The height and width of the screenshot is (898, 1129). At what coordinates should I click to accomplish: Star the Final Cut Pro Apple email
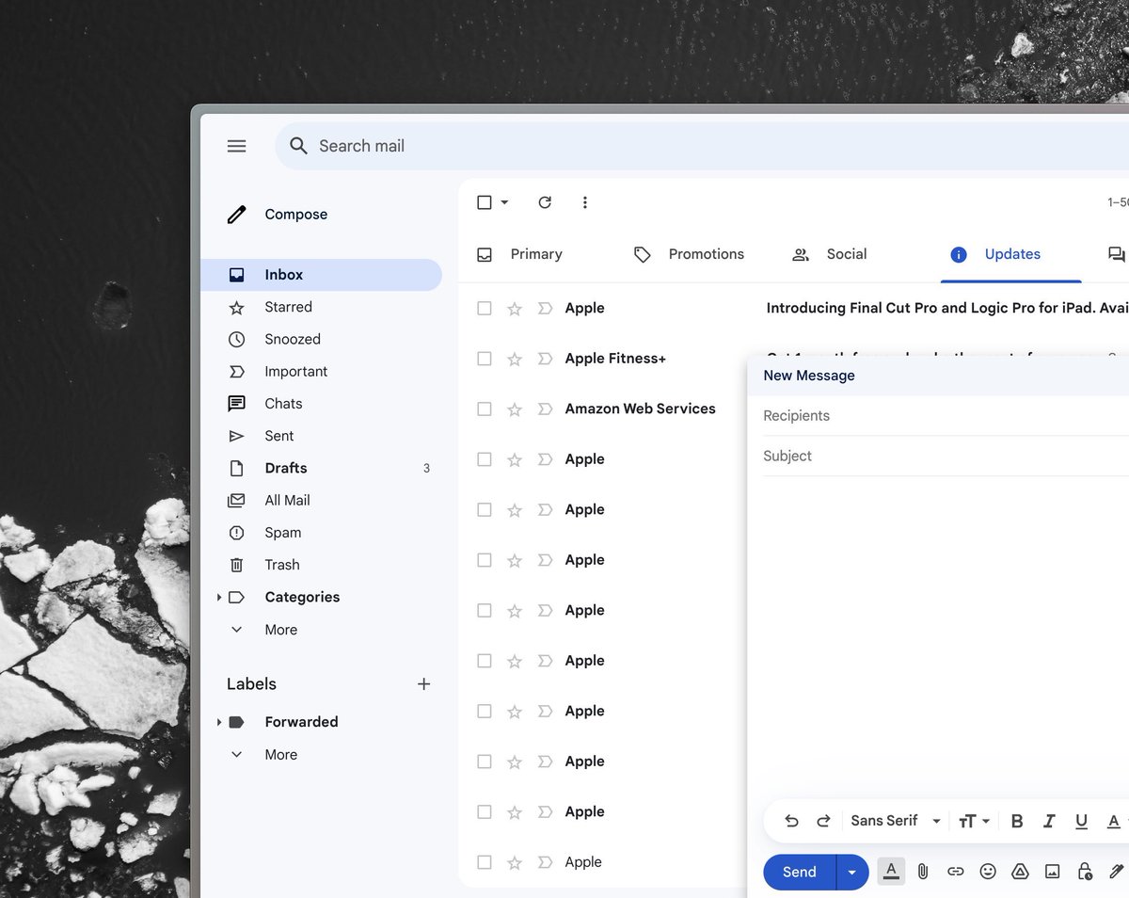[515, 308]
